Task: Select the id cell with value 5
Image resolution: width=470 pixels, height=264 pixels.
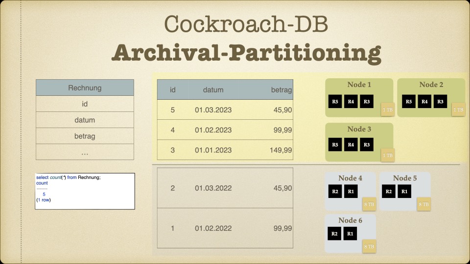Action: [x=173, y=110]
